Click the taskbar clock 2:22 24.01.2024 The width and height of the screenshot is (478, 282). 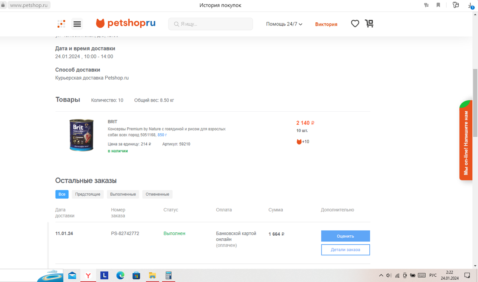click(x=450, y=276)
